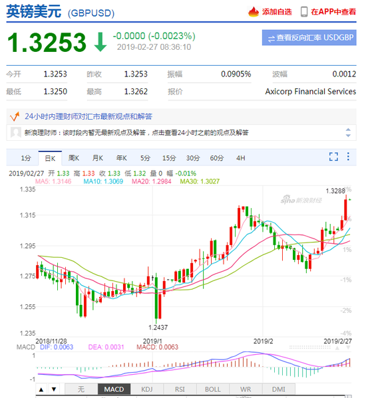Click the MA5: 1.3146 legend label
The image size is (366, 398).
click(x=53, y=181)
